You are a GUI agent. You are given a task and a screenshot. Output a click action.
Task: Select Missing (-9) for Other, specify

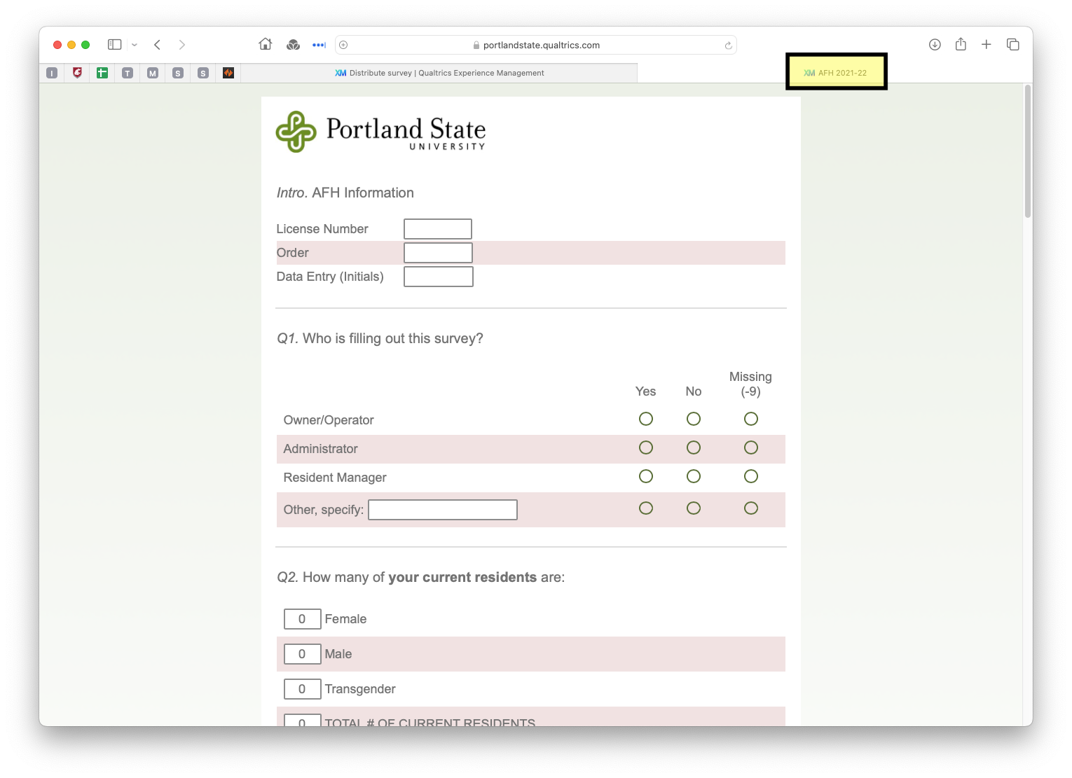click(x=751, y=508)
